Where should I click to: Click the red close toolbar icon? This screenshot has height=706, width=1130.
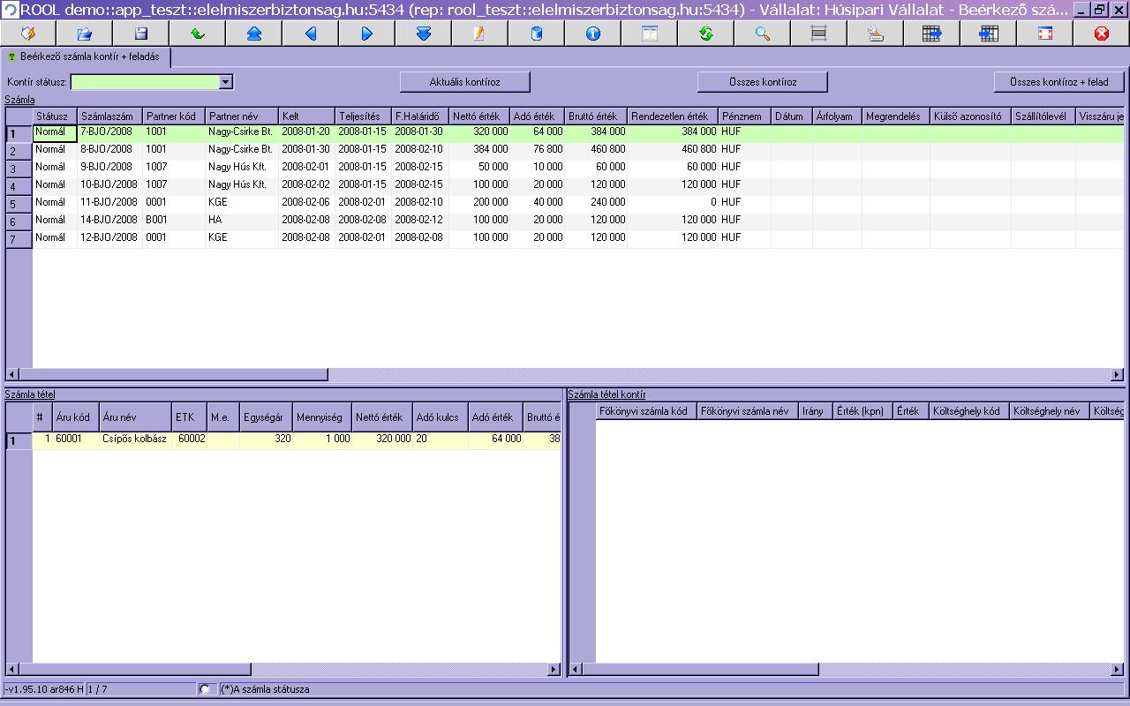1102,34
